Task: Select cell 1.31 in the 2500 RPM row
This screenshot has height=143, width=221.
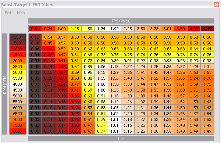Action: tap(207, 67)
